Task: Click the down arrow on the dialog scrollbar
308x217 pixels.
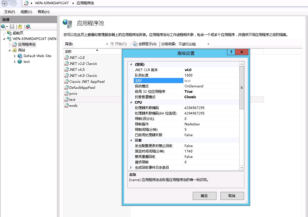Action: pyautogui.click(x=242, y=167)
